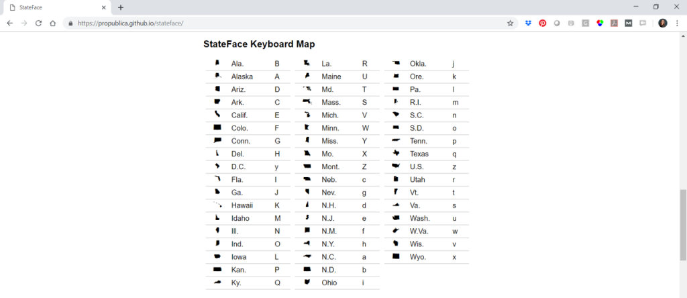Viewport: 687px width, 298px height.
Task: Click the Texas state glyph
Action: point(396,154)
